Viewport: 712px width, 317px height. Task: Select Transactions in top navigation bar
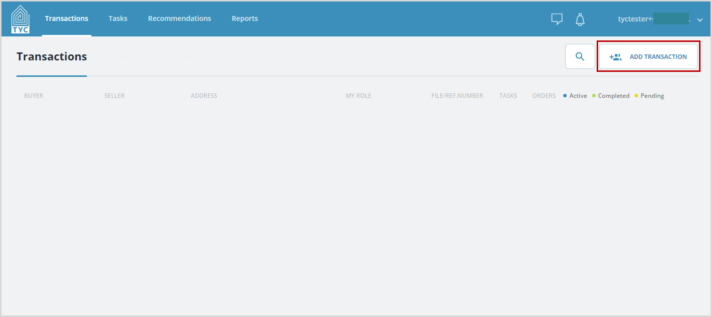(x=66, y=18)
